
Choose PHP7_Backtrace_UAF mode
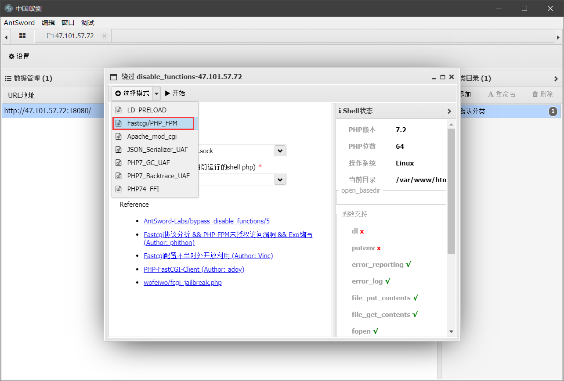tap(155, 176)
